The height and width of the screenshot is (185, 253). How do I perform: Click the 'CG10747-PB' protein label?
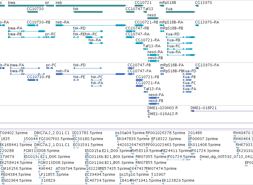(139, 65)
